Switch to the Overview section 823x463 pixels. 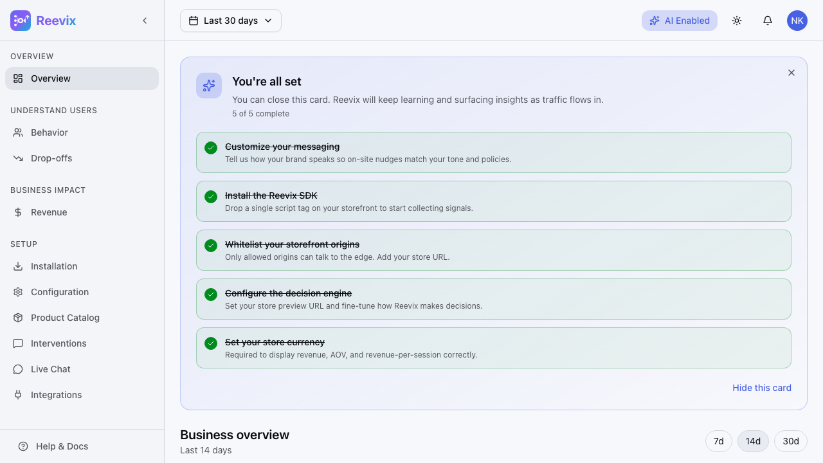(x=51, y=78)
